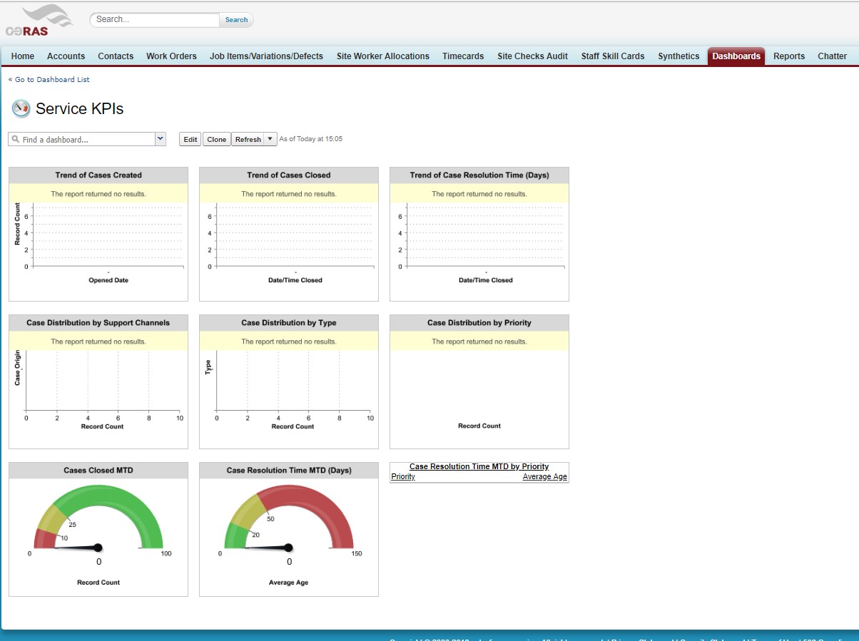Go to Site Checks Audit tab

point(532,56)
